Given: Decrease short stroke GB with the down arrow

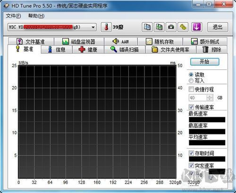Looking at the screenshot, I should (210, 100).
